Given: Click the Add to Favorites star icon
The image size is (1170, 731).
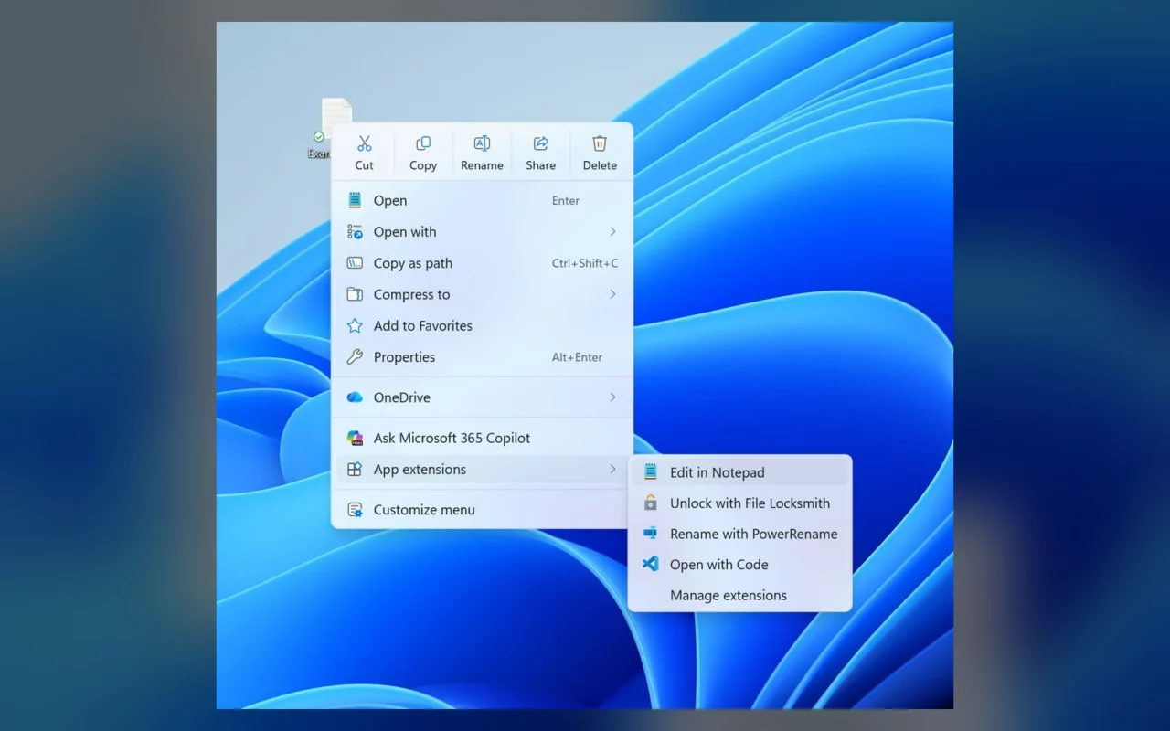Looking at the screenshot, I should (x=355, y=325).
